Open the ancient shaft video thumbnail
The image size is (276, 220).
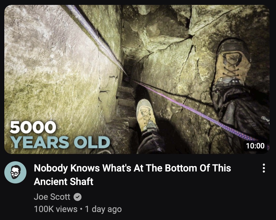point(137,79)
